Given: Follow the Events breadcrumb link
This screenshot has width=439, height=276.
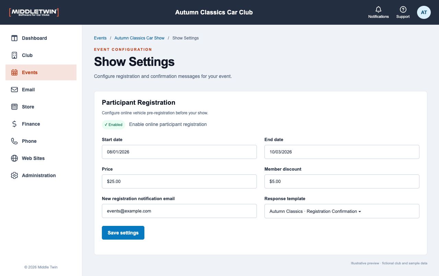Looking at the screenshot, I should pos(100,38).
